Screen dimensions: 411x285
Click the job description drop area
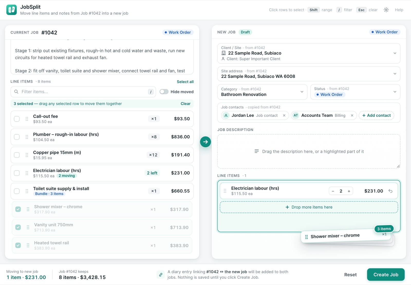pos(309,151)
